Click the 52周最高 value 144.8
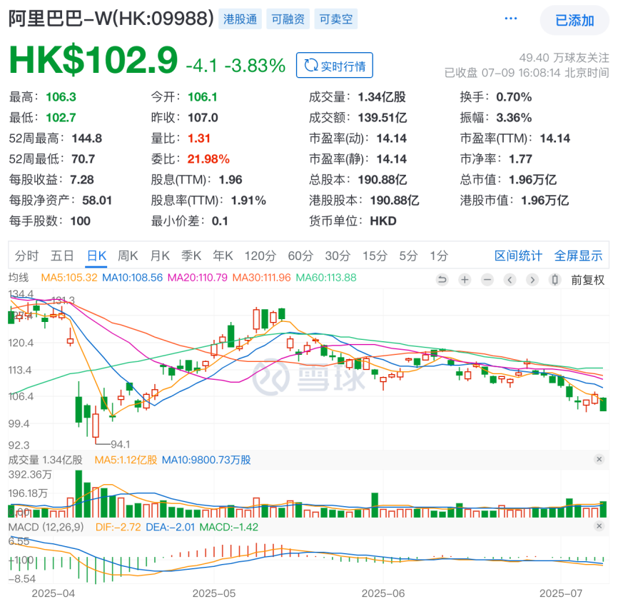 click(87, 139)
